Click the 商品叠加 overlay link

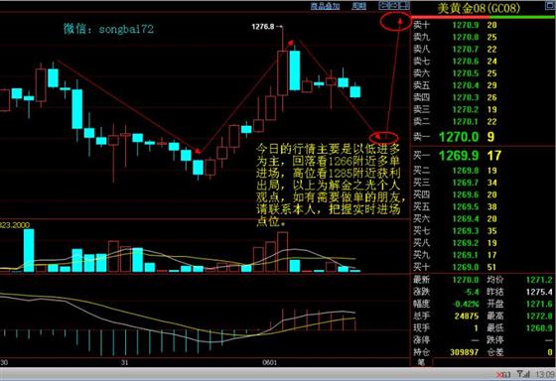pos(325,6)
